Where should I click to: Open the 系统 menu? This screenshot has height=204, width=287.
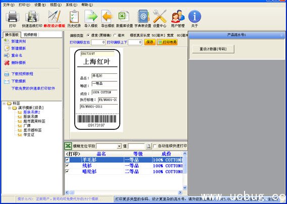[71, 5]
